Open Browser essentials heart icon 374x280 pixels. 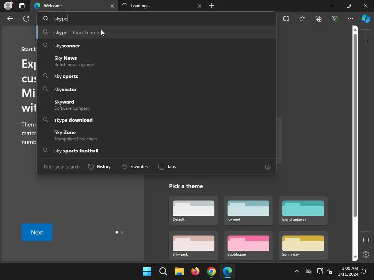click(335, 19)
